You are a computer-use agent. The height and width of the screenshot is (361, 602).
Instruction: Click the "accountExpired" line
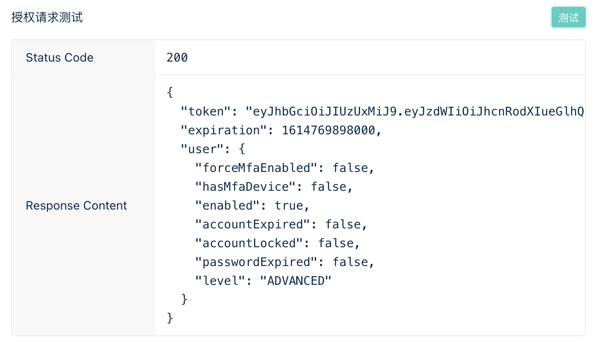click(x=281, y=225)
